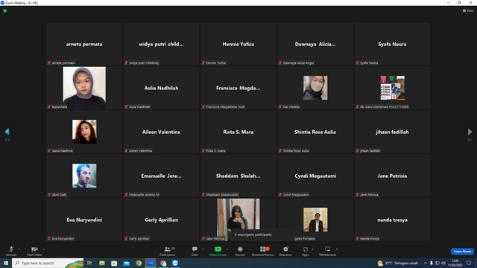Click the green encryption shield icon
Image resolution: width=477 pixels, height=268 pixels.
pos(5,10)
